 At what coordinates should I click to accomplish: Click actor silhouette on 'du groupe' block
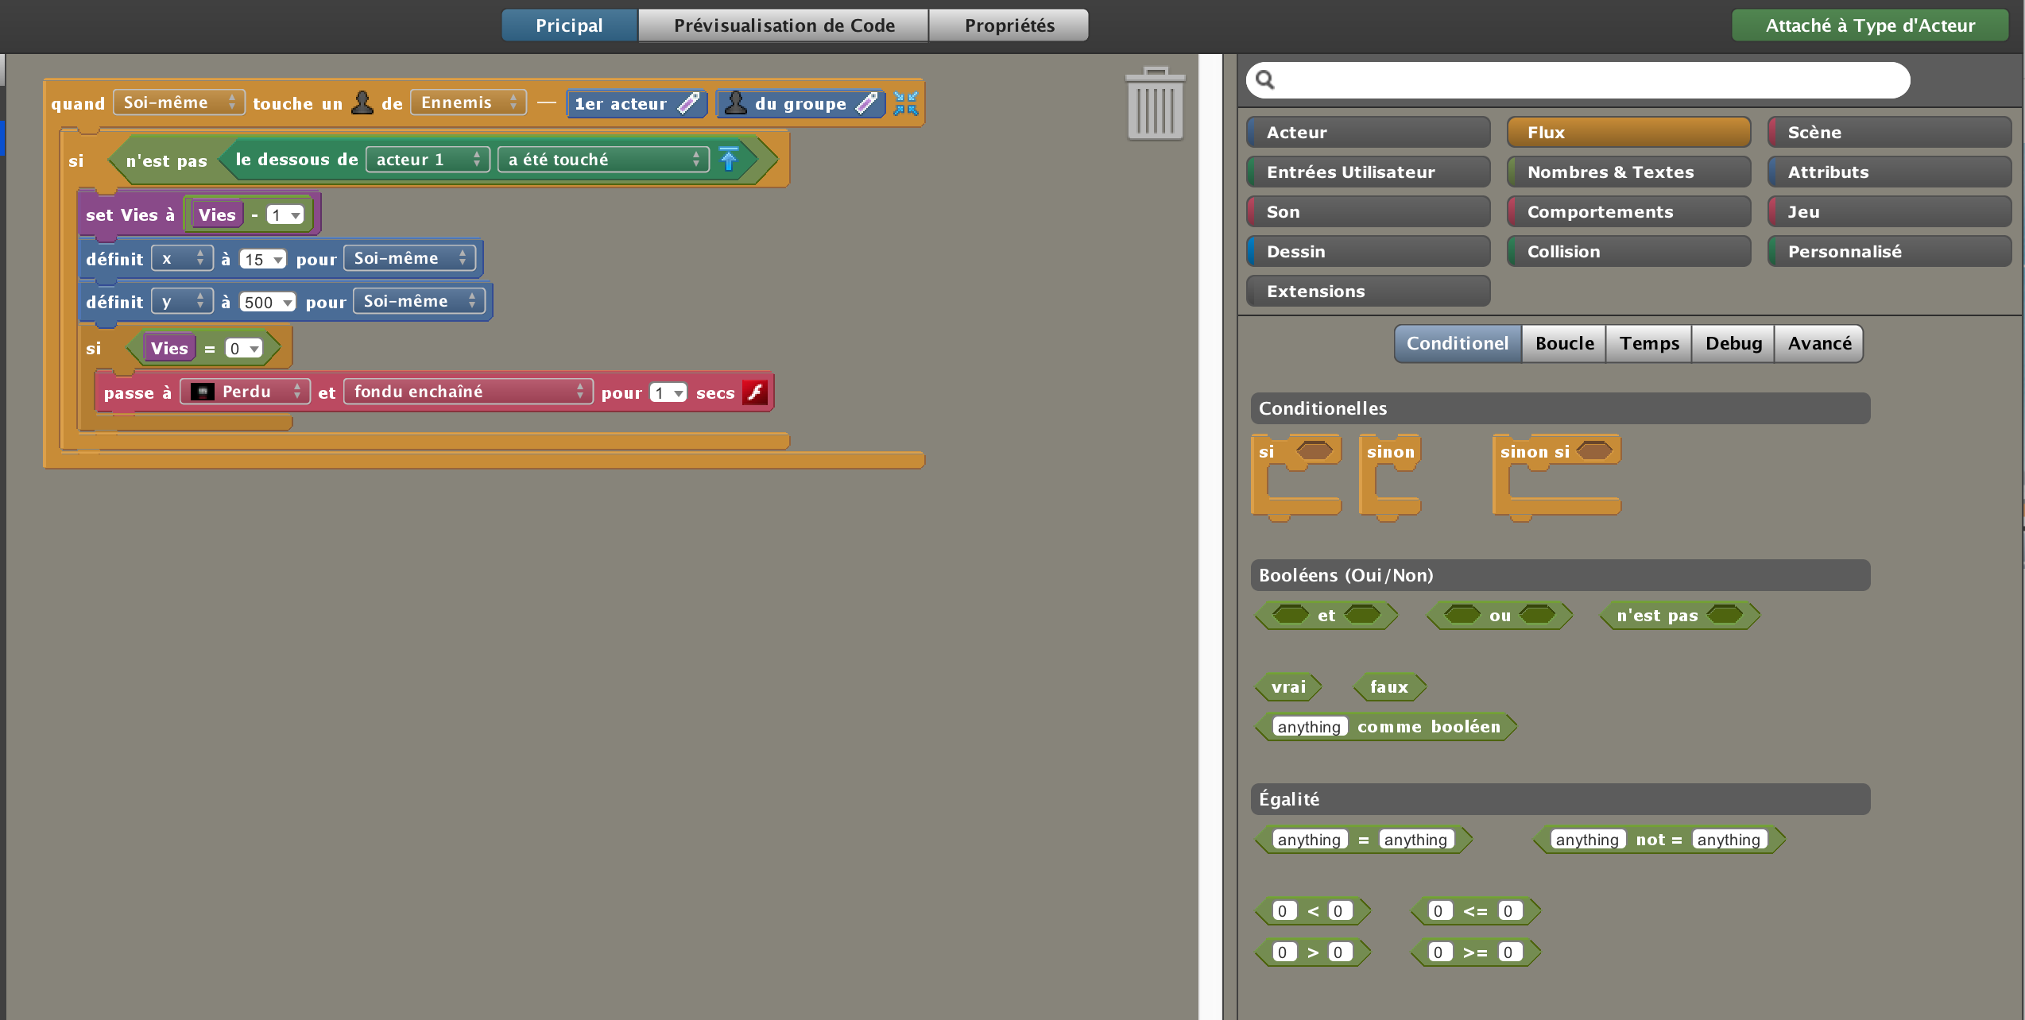(736, 103)
